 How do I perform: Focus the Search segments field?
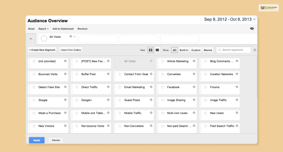pos(233,50)
